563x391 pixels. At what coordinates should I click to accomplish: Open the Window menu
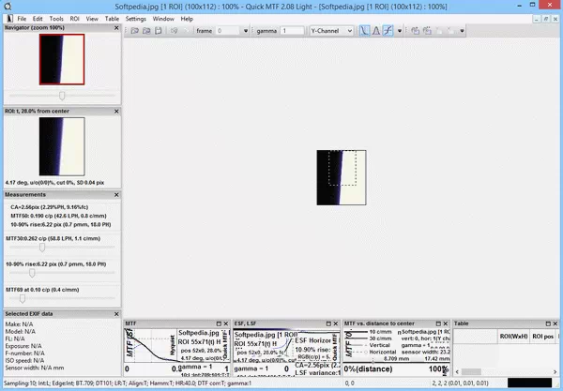pos(163,19)
